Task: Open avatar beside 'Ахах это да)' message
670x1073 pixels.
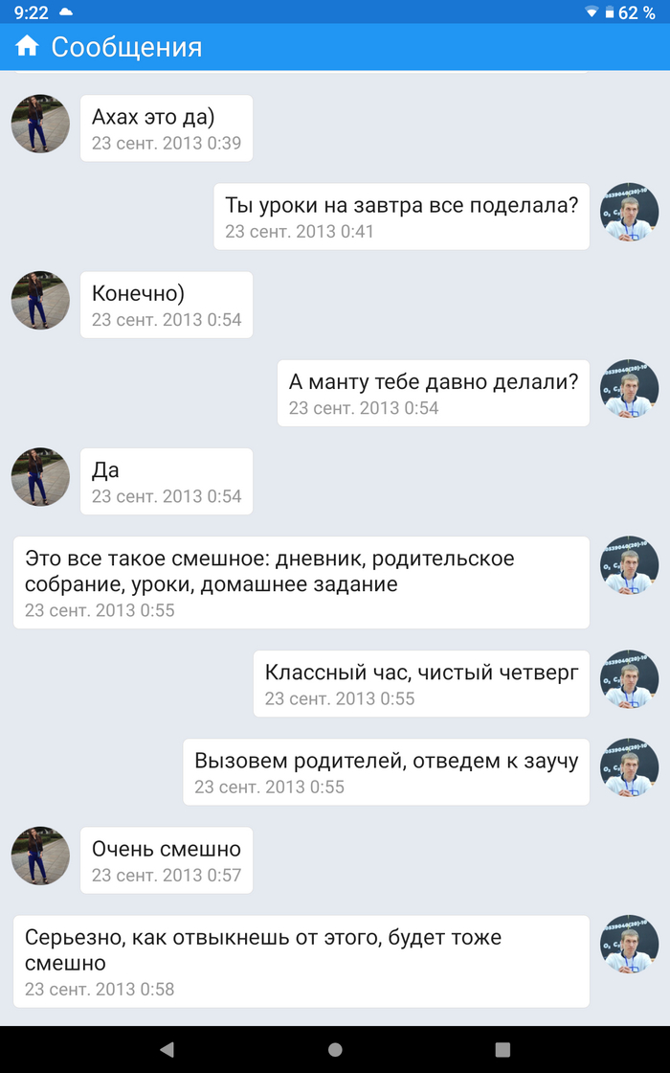Action: coord(40,124)
